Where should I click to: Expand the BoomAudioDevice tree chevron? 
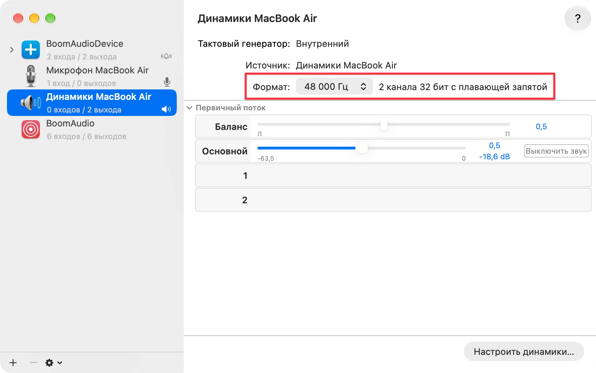[x=12, y=50]
